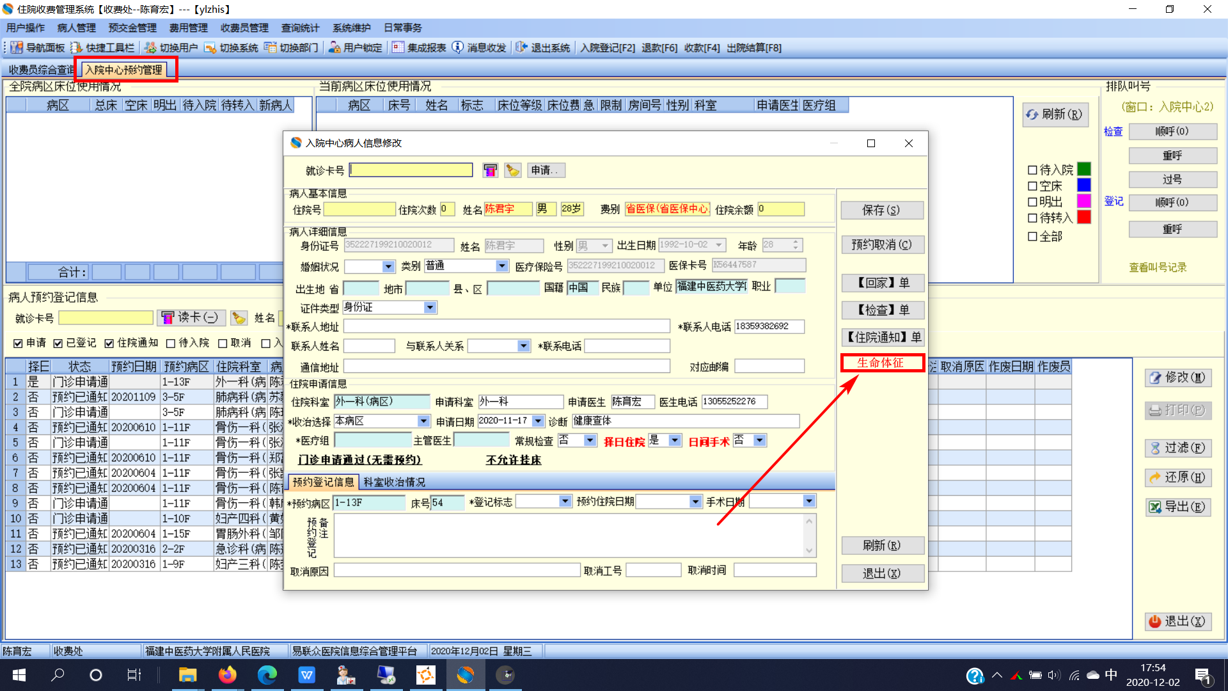Image resolution: width=1228 pixels, height=691 pixels.
Task: Click the exit system icon 退出系统
Action: click(521, 48)
